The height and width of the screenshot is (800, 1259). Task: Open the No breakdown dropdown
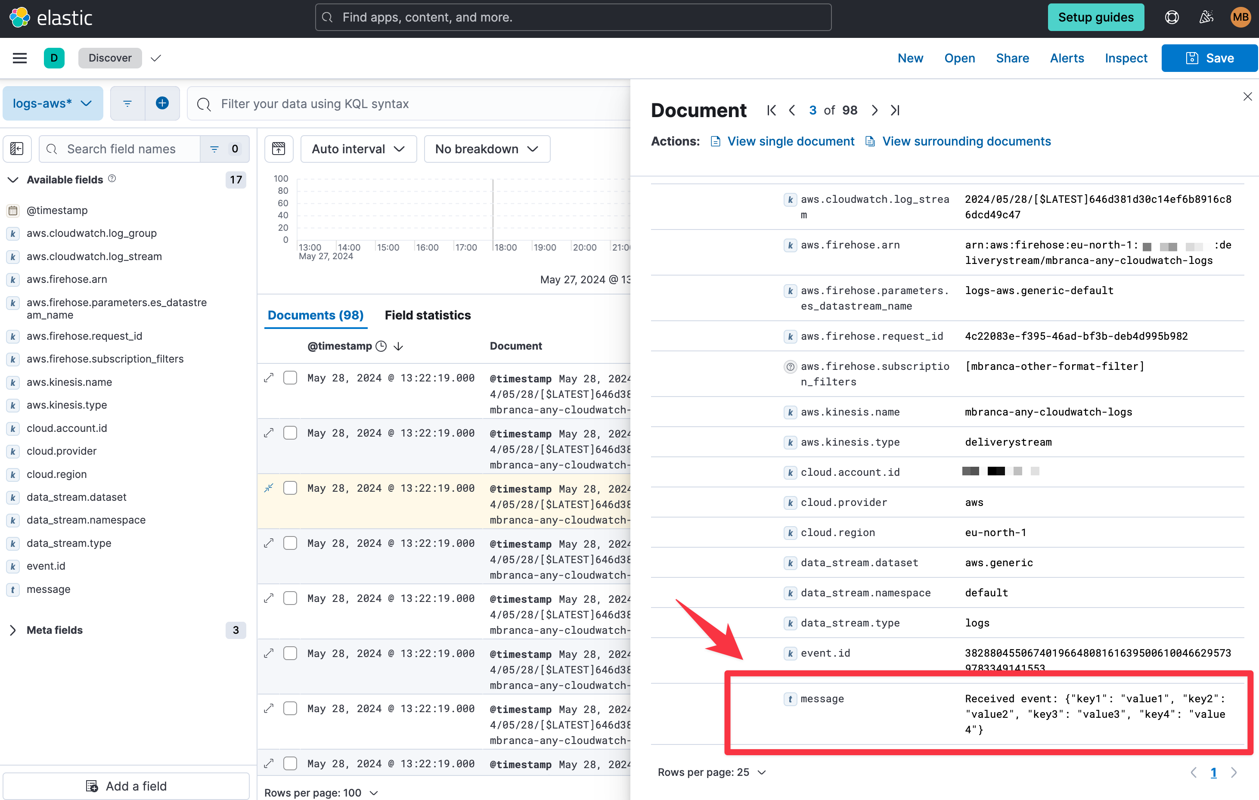486,149
